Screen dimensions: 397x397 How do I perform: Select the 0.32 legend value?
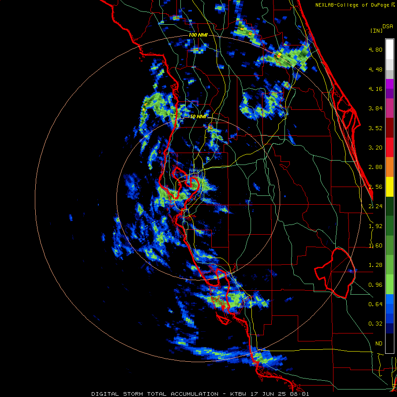point(375,324)
